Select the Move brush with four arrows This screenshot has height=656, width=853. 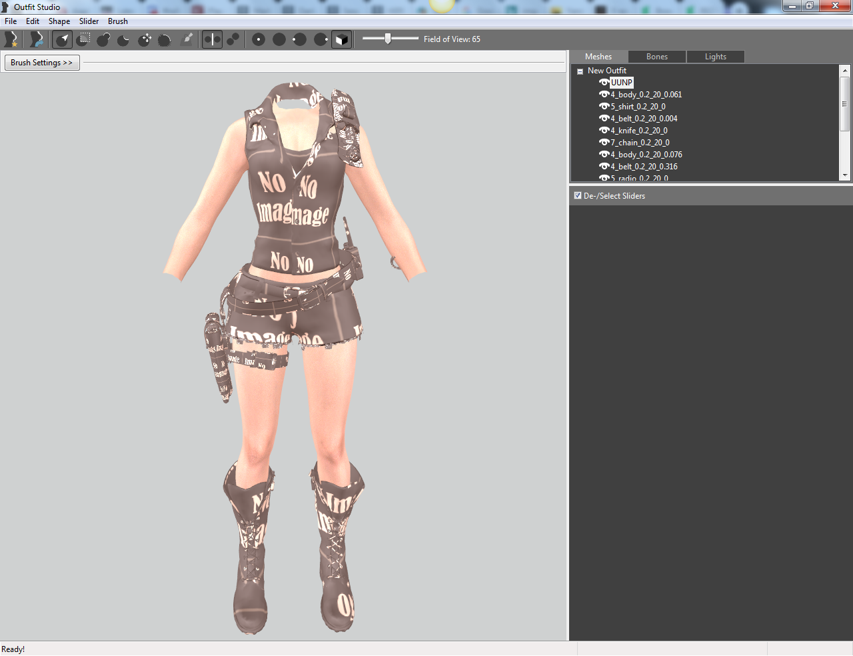click(x=145, y=39)
